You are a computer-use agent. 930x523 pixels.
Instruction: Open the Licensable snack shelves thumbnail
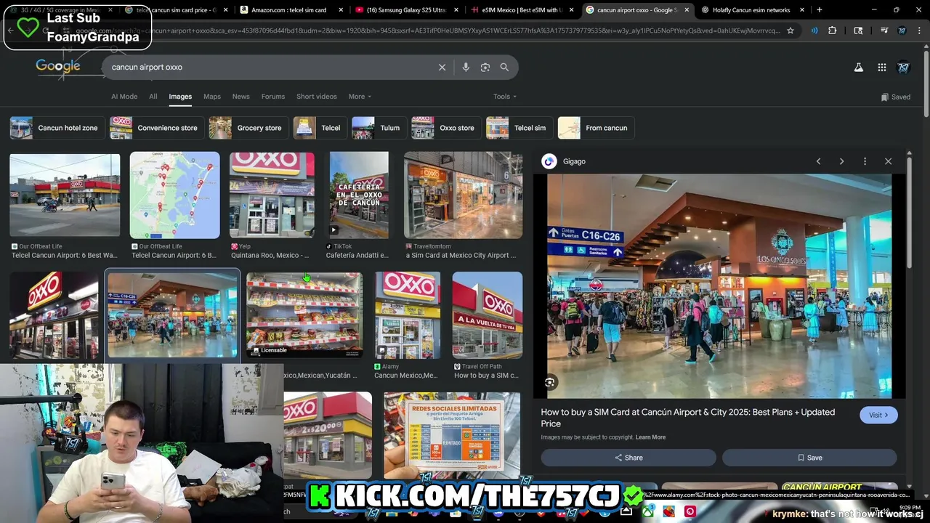point(304,315)
